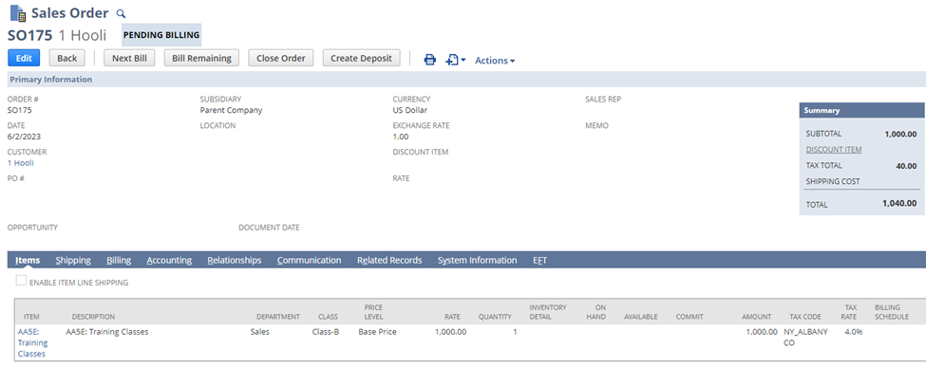926x367 pixels.
Task: Switch to the Related Records tab
Action: [389, 260]
